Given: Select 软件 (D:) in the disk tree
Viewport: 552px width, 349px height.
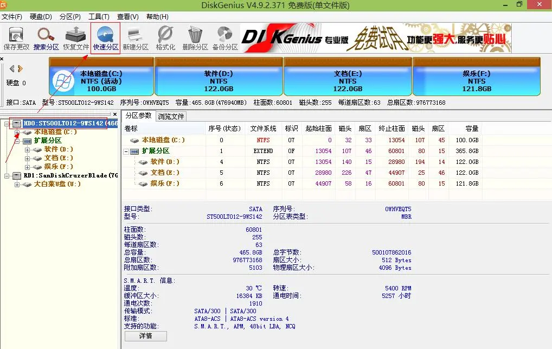Looking at the screenshot, I should [59, 149].
